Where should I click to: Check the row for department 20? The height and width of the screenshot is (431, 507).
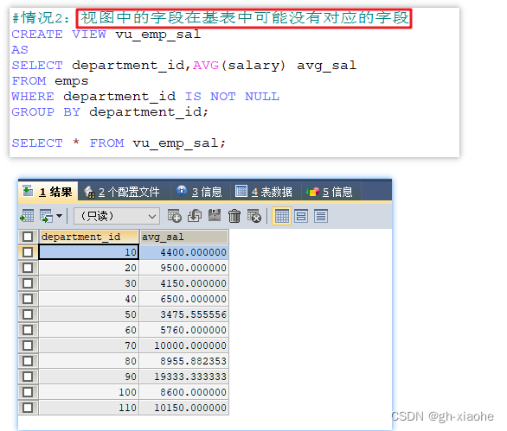28,268
